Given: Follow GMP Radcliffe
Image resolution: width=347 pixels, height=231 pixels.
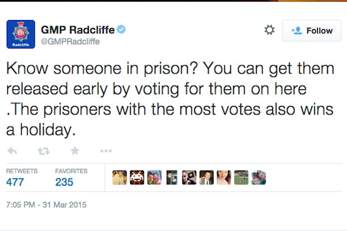Looking at the screenshot, I should pyautogui.click(x=311, y=31).
